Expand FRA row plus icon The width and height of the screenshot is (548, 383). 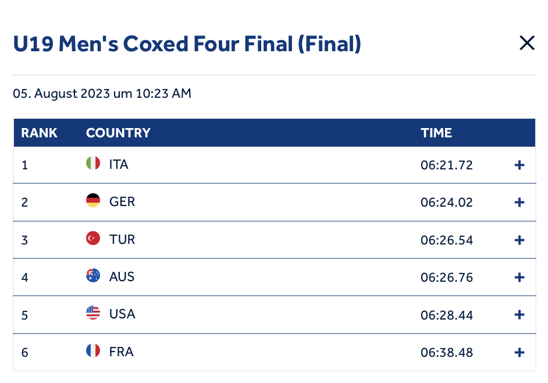tap(519, 352)
